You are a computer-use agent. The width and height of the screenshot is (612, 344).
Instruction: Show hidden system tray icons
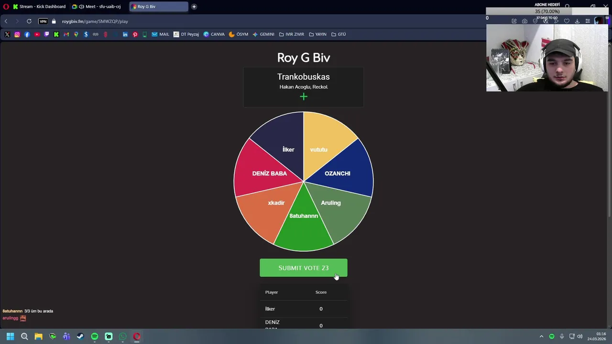(x=541, y=336)
